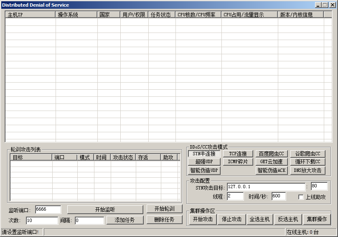
Task: Click the target address field showing 127.0.0.1
Action: (266, 187)
